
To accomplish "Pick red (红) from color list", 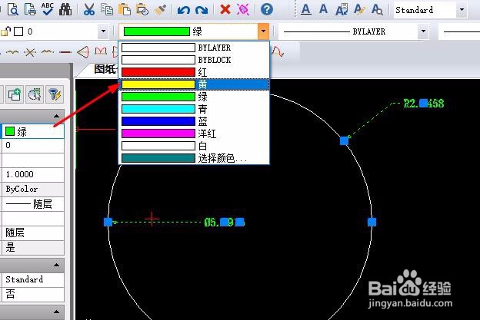I will click(194, 72).
